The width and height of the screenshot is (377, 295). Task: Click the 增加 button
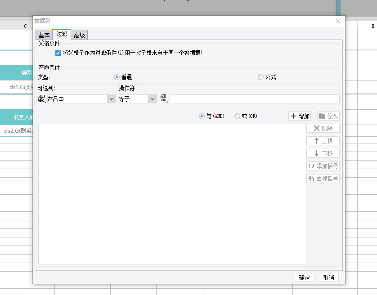pyautogui.click(x=300, y=116)
